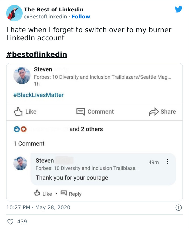Image resolution: width=189 pixels, height=229 pixels.
Task: Open the 1 Comment section label
Action: click(28, 144)
